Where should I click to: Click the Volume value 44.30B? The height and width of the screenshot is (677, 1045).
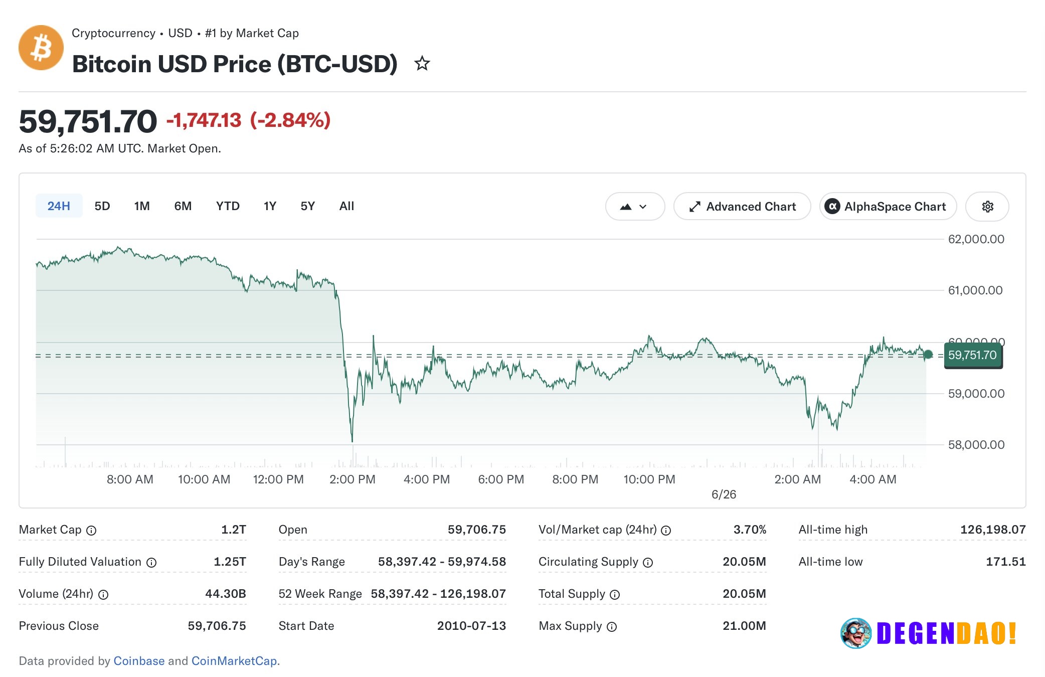226,594
